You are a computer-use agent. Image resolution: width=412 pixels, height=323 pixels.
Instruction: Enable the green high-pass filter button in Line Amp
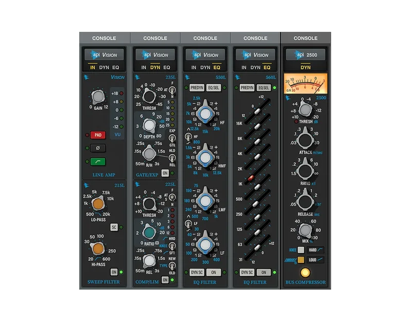click(x=98, y=162)
